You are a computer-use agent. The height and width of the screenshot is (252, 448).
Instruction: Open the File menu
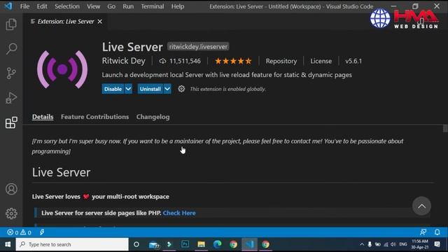point(25,6)
